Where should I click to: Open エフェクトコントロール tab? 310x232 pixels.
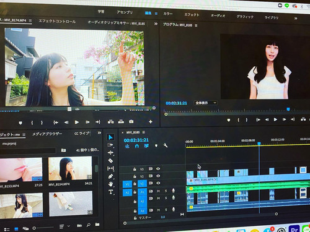57,21
